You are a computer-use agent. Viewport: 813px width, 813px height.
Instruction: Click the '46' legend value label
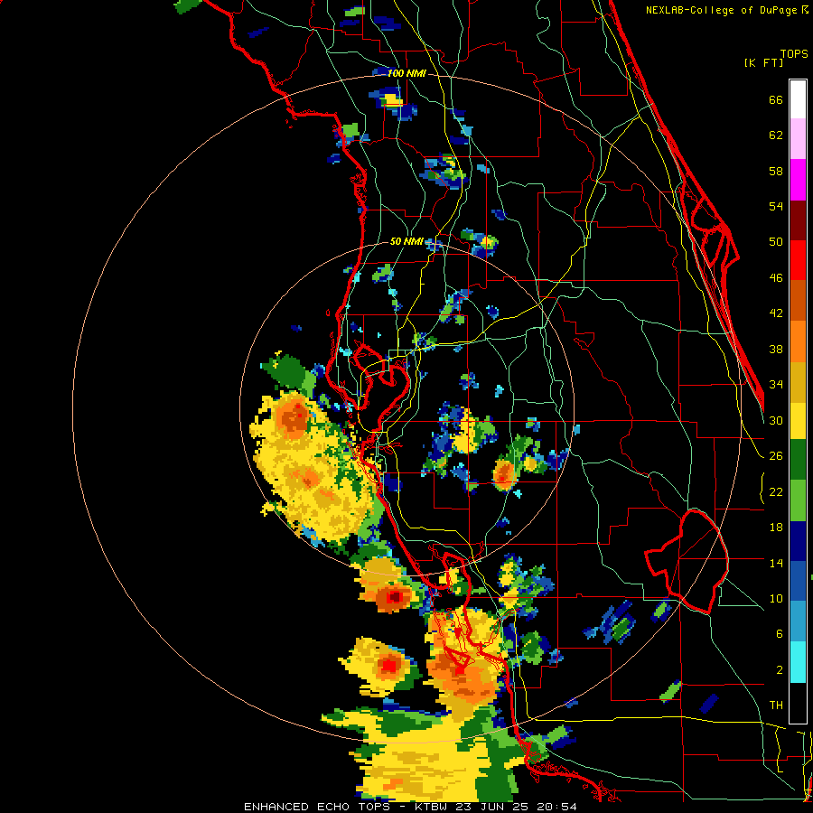776,277
